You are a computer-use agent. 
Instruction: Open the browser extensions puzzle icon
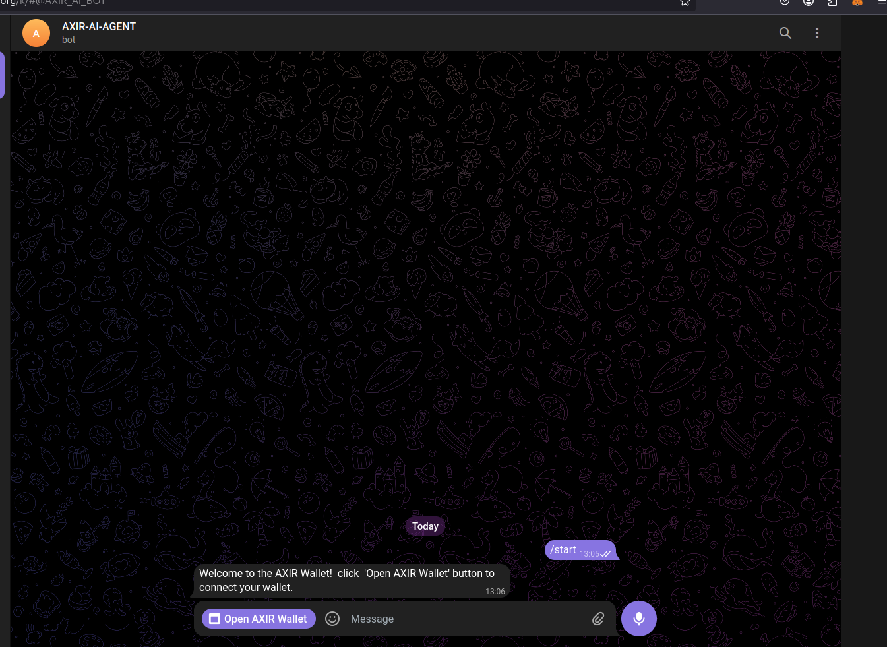pyautogui.click(x=832, y=3)
